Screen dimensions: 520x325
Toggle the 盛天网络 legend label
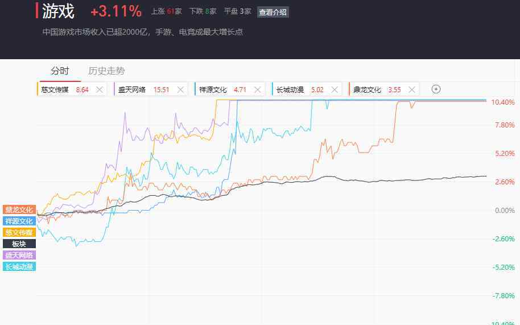pos(19,255)
